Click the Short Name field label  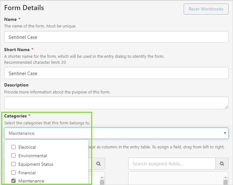tap(17, 50)
